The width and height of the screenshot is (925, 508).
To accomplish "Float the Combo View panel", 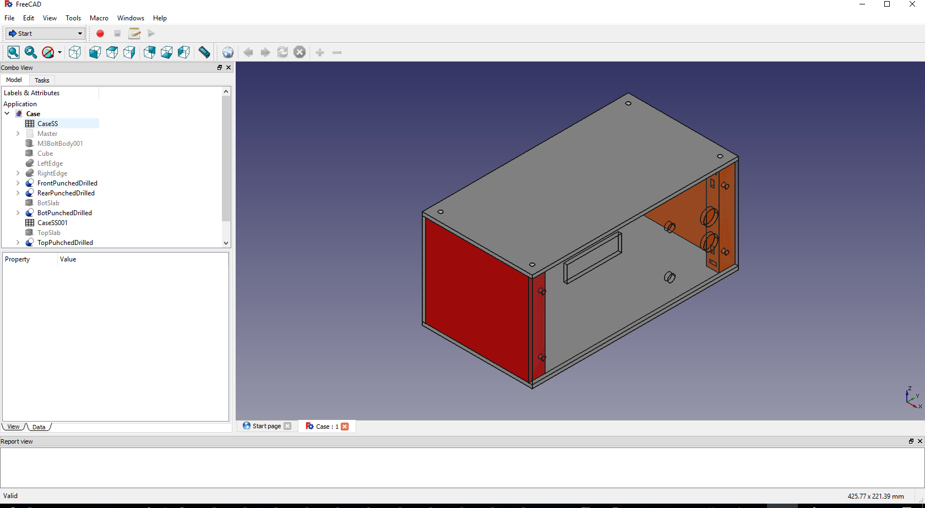I will pos(220,68).
